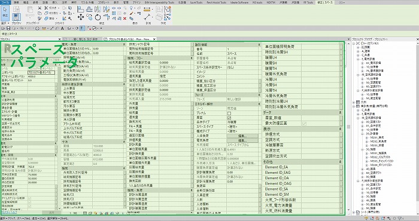Toggle the 最大防煙区画 checkbox
This screenshot has width=419, height=221.
(x=304, y=124)
